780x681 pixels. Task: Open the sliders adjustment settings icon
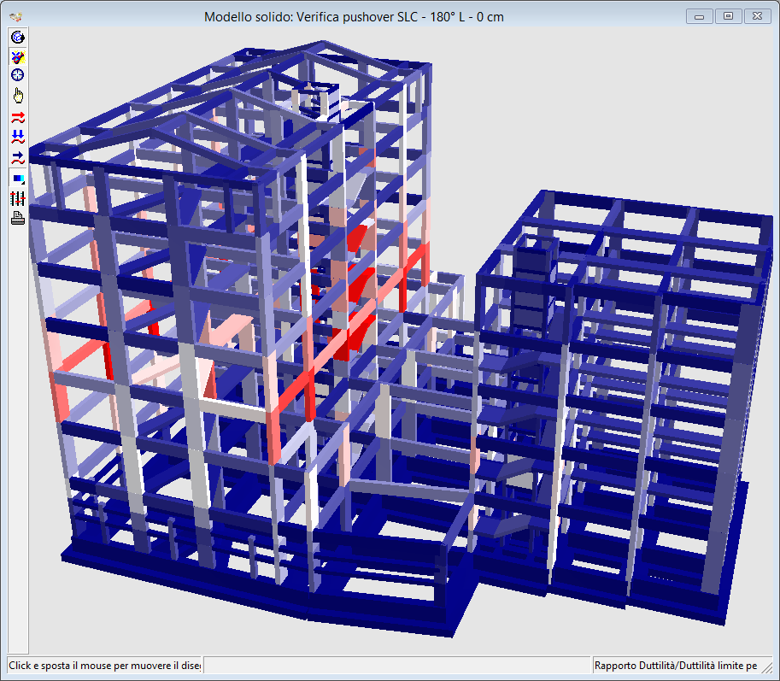point(17,198)
